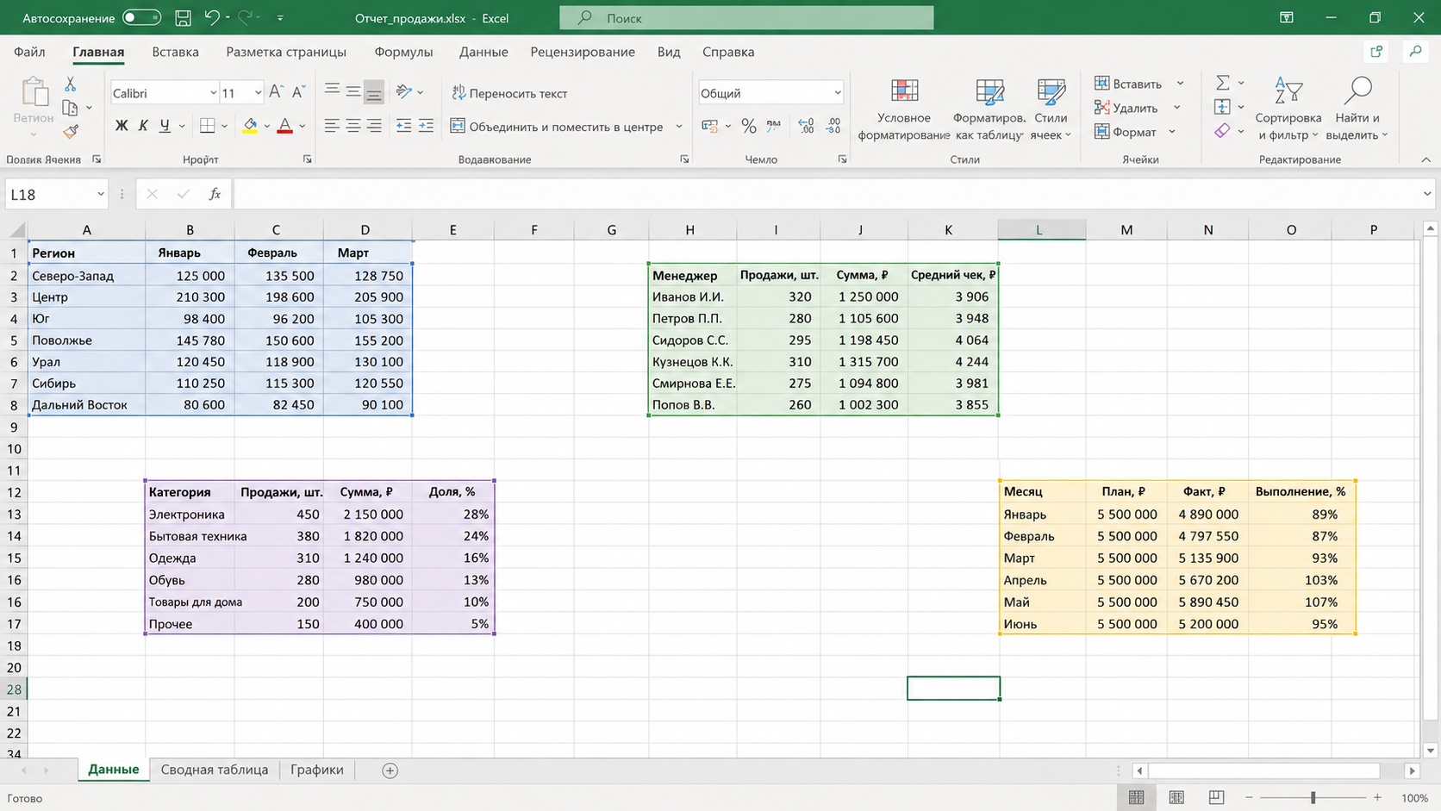Click the Поиск search box
Viewport: 1441px width, 811px height.
(x=746, y=17)
